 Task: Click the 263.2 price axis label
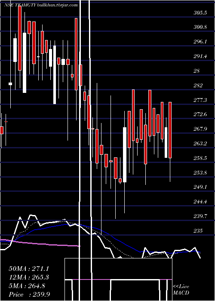coord(200,144)
